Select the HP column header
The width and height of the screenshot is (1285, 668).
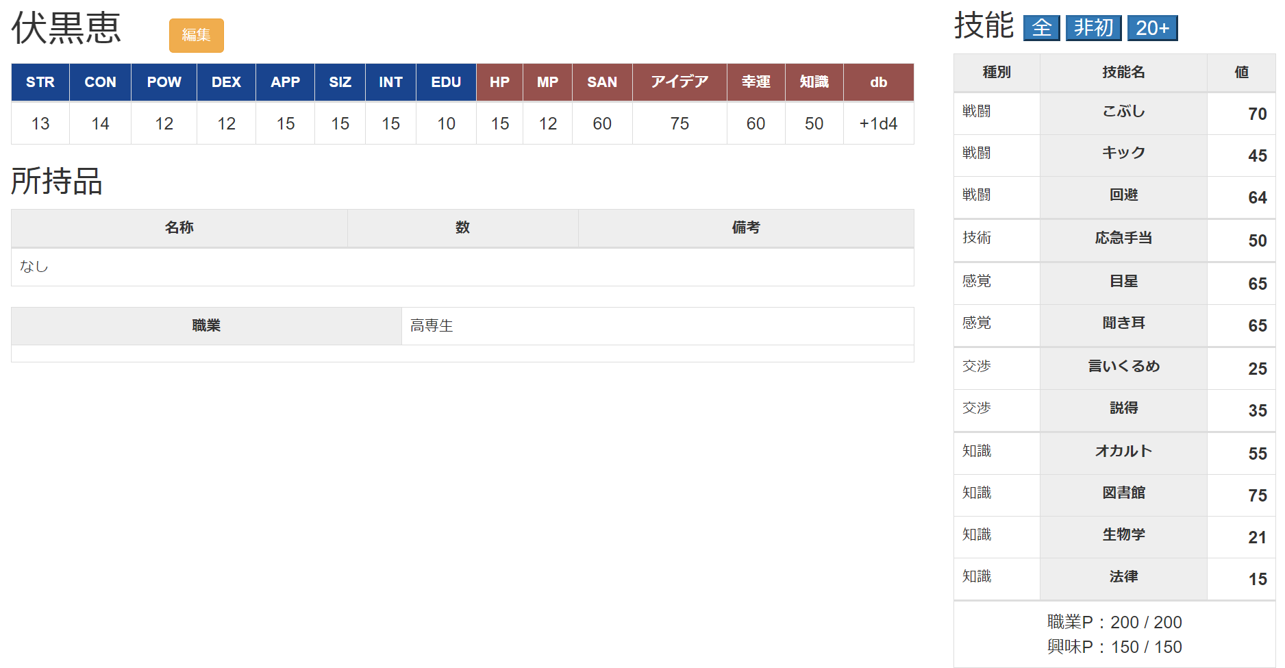[500, 82]
